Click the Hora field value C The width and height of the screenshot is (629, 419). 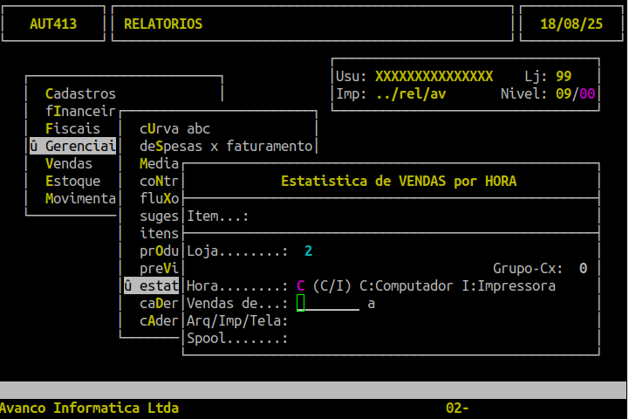click(300, 285)
